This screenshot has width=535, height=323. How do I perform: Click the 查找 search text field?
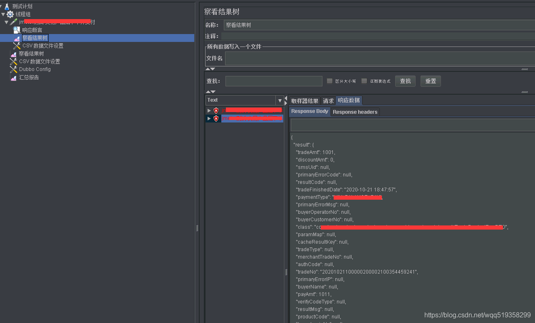274,81
